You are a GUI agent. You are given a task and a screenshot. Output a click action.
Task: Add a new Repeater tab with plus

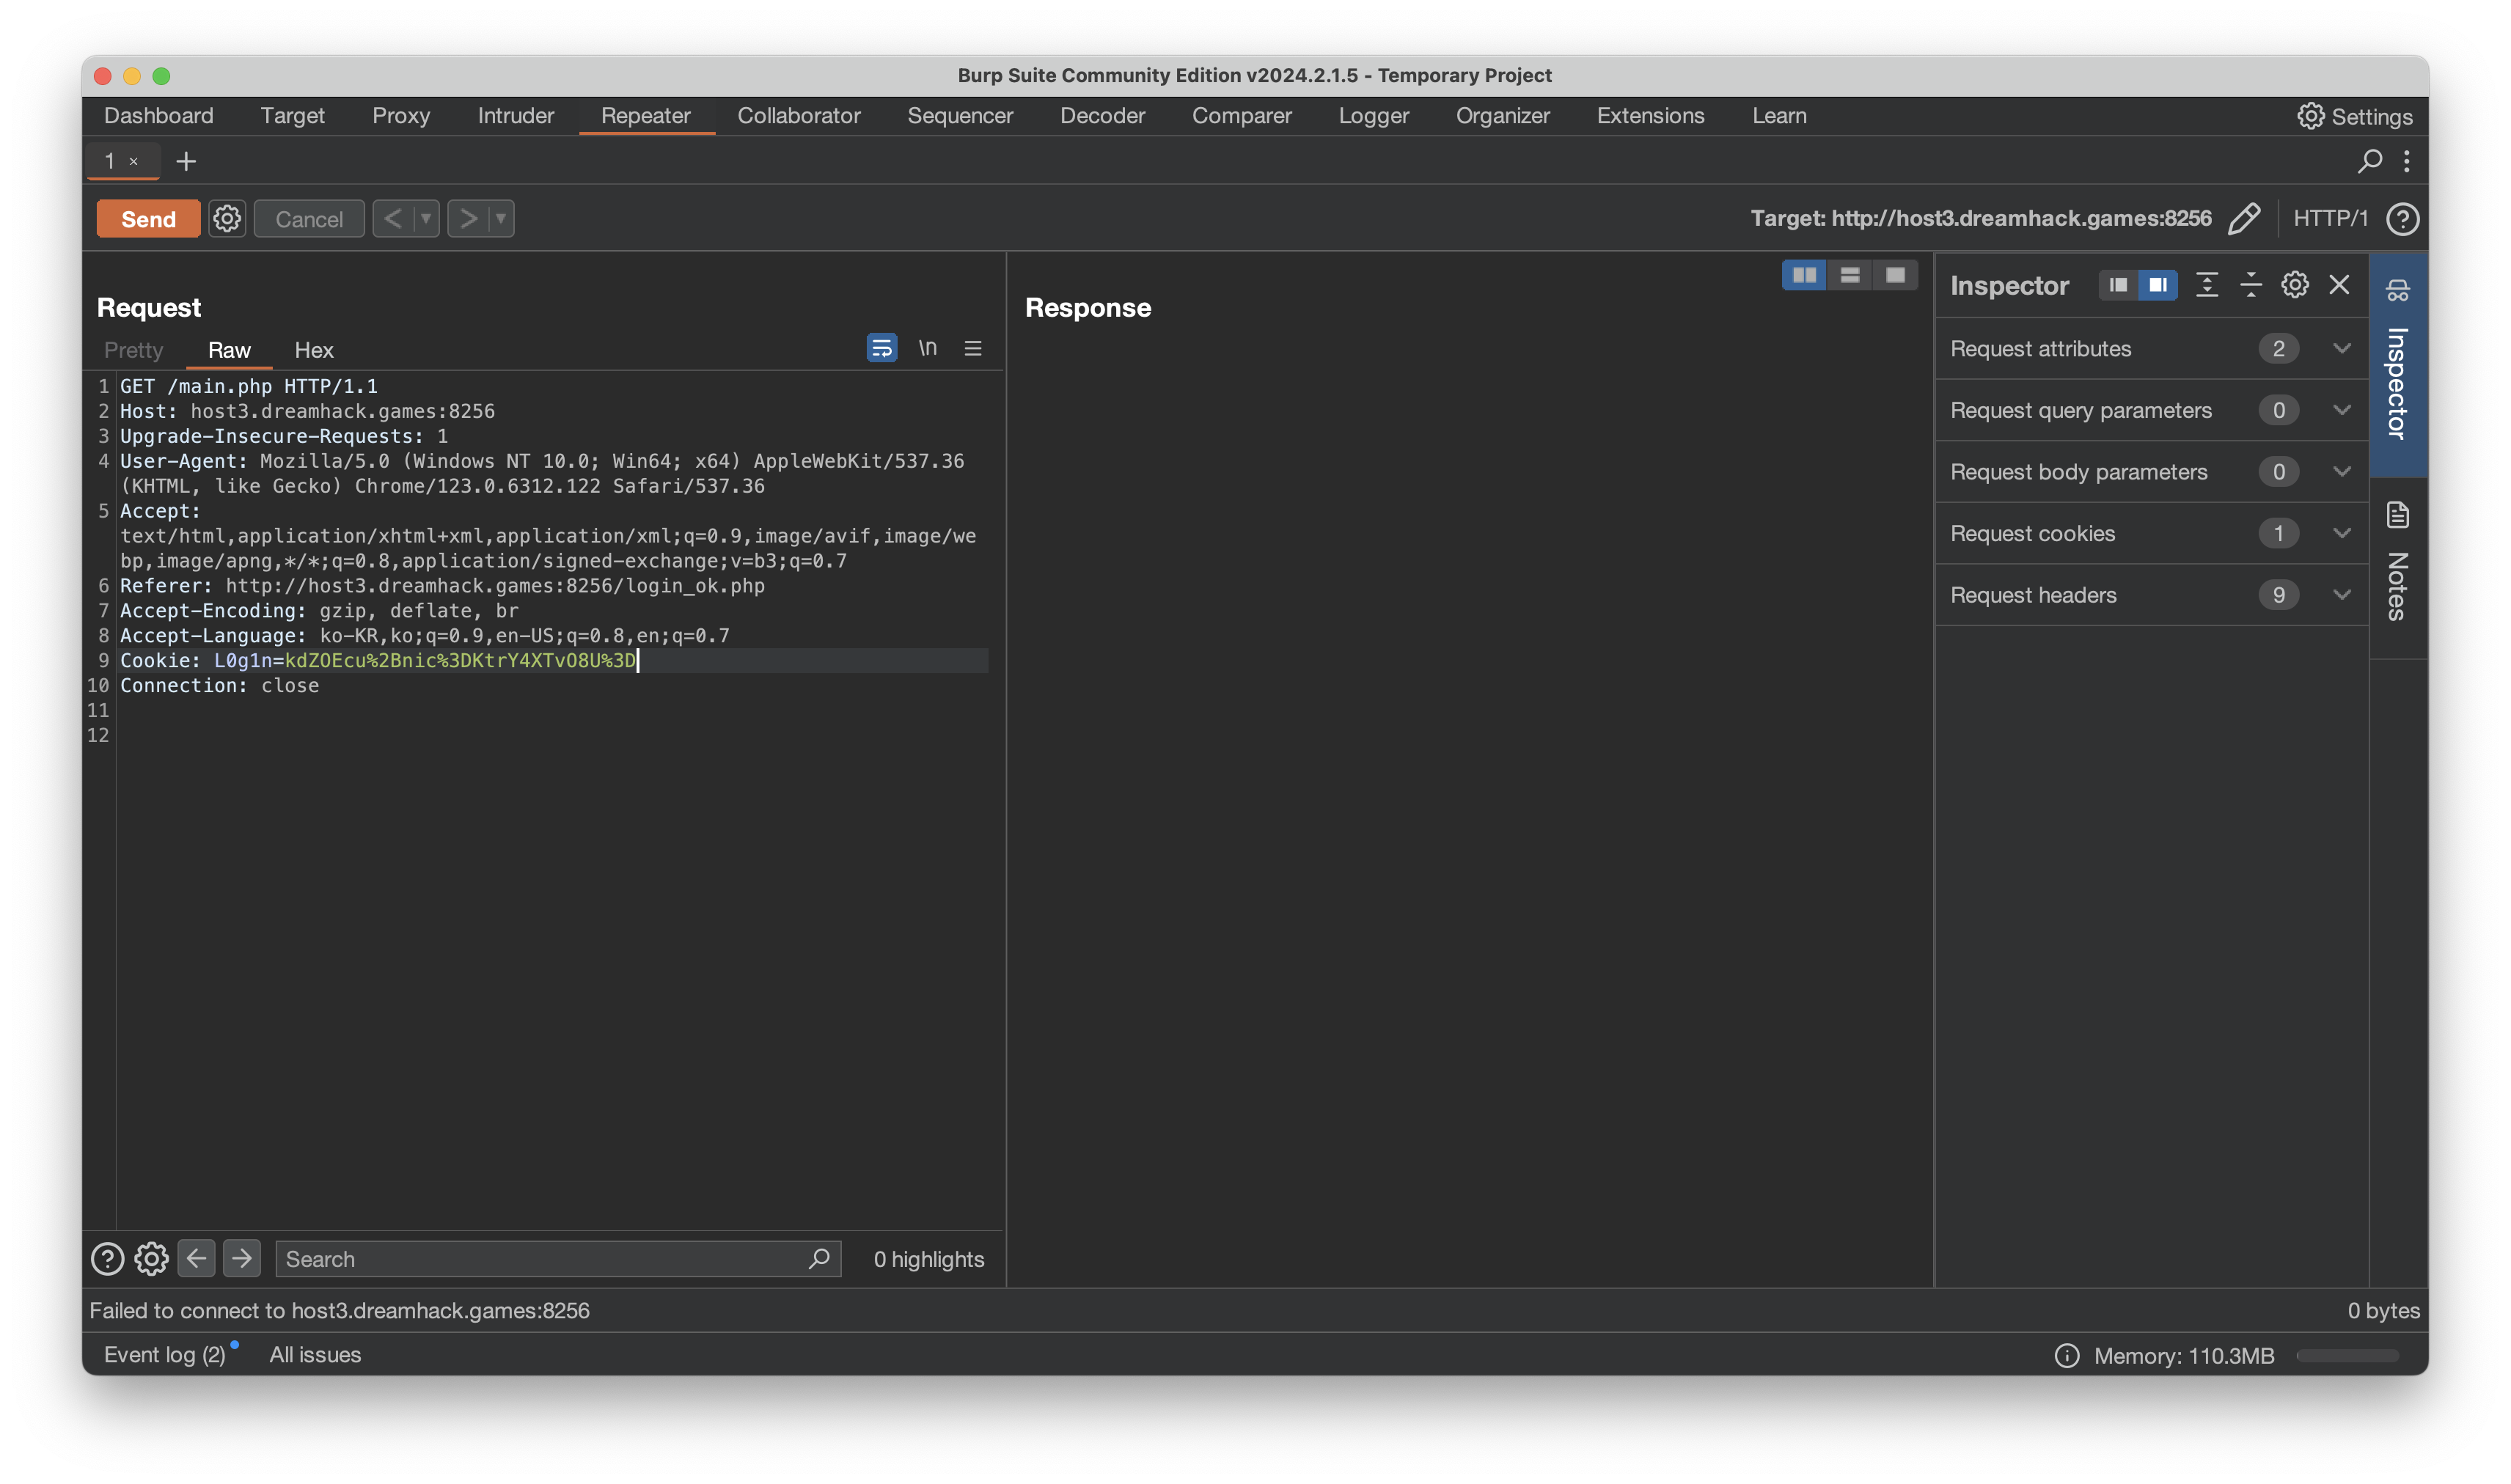pyautogui.click(x=186, y=161)
